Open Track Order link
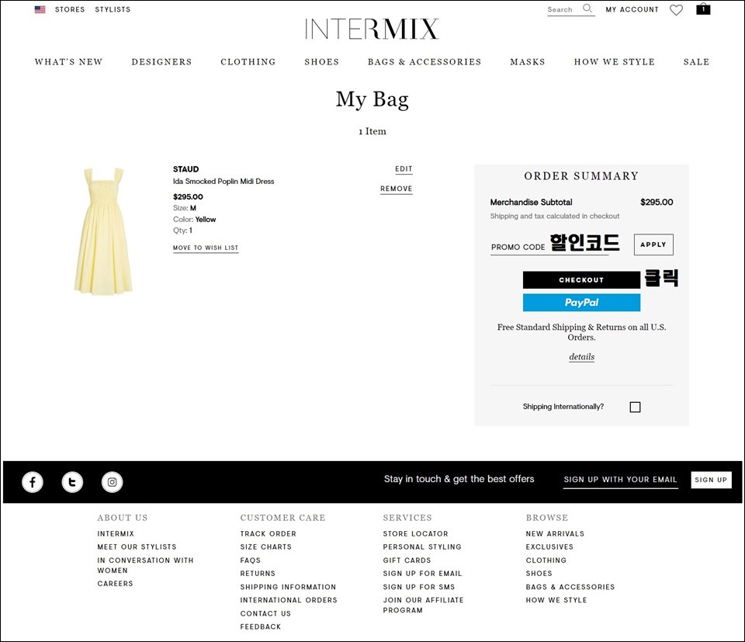 point(268,534)
